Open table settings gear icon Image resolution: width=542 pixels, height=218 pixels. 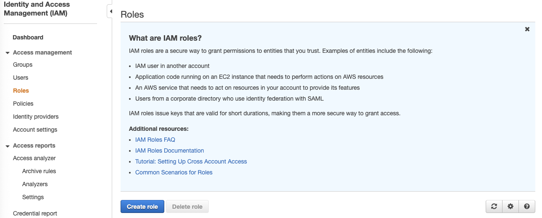pos(510,206)
